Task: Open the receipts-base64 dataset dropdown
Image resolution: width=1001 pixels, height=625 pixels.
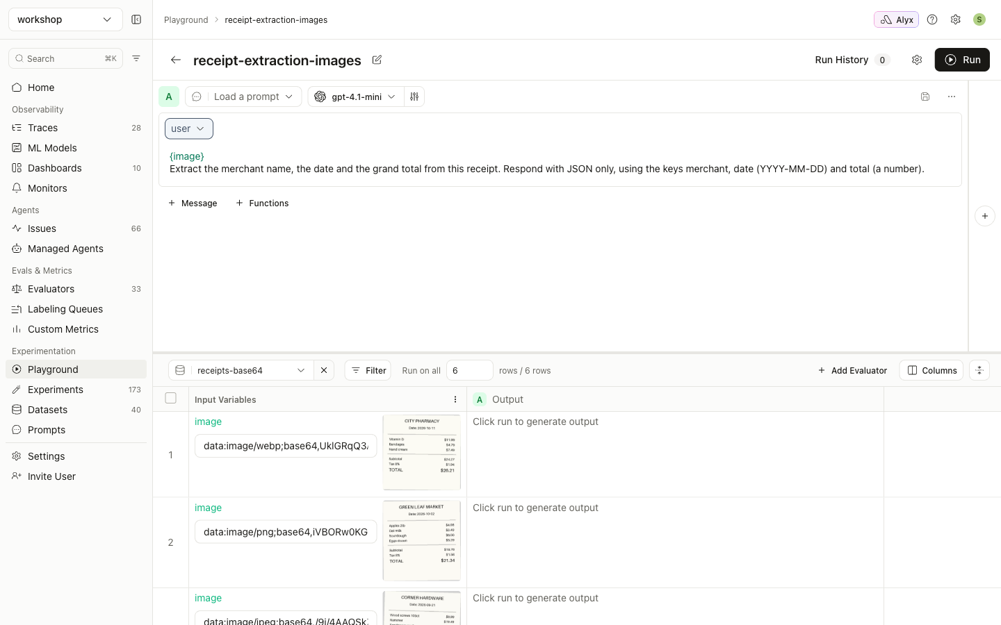Action: (x=241, y=370)
